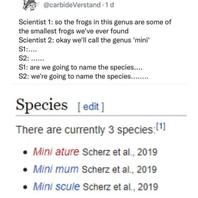Click the bullet point before Mini ature
Screen dimensions: 198x198
tap(25, 152)
